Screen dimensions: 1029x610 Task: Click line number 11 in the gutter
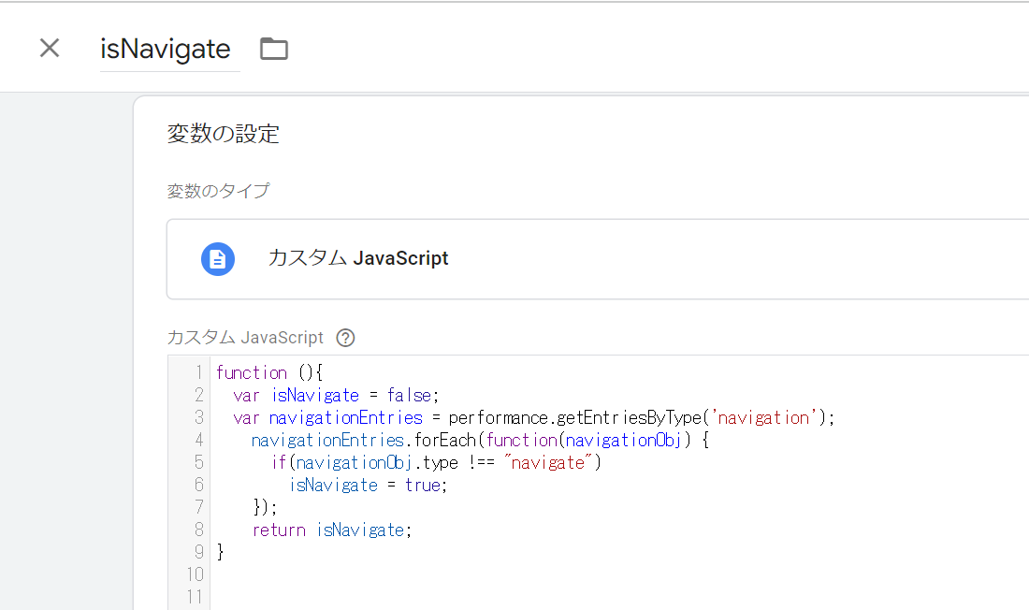[195, 597]
